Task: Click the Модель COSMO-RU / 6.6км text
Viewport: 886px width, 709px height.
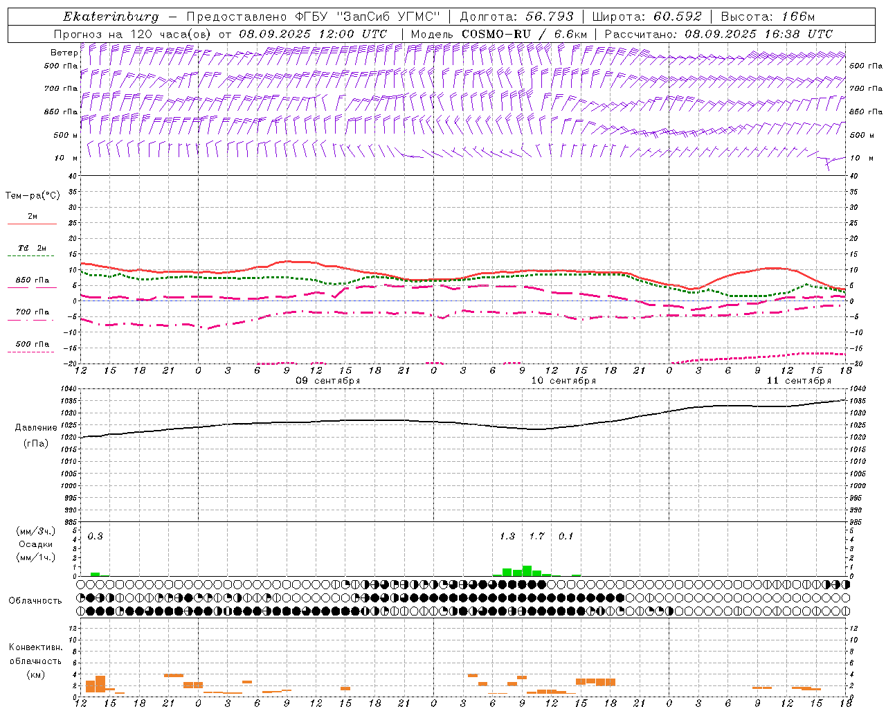Action: coord(498,34)
